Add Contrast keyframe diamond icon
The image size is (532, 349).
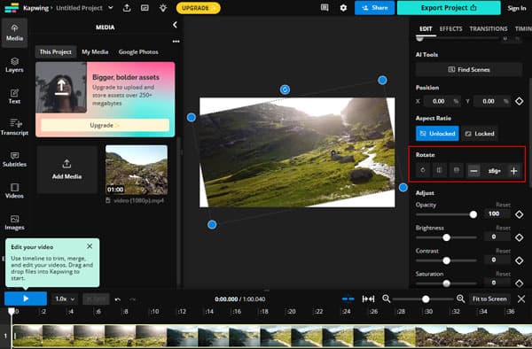pos(519,260)
